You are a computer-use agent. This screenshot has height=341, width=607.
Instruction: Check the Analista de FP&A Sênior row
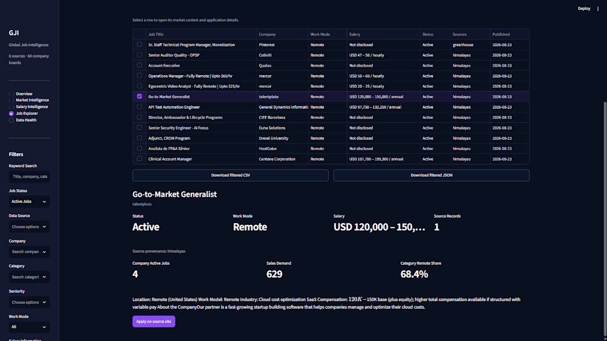[x=140, y=148]
